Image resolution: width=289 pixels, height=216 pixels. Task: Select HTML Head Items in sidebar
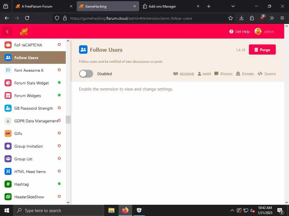[33, 172]
